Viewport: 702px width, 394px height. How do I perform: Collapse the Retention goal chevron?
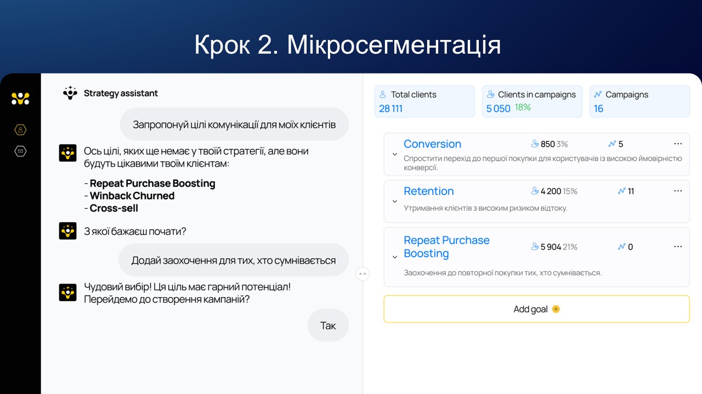(395, 201)
